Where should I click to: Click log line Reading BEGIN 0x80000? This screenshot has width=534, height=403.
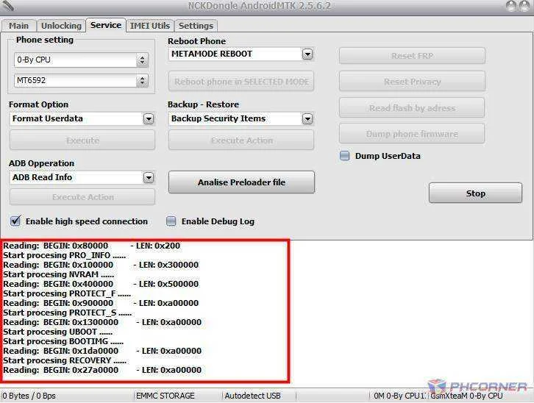click(92, 246)
